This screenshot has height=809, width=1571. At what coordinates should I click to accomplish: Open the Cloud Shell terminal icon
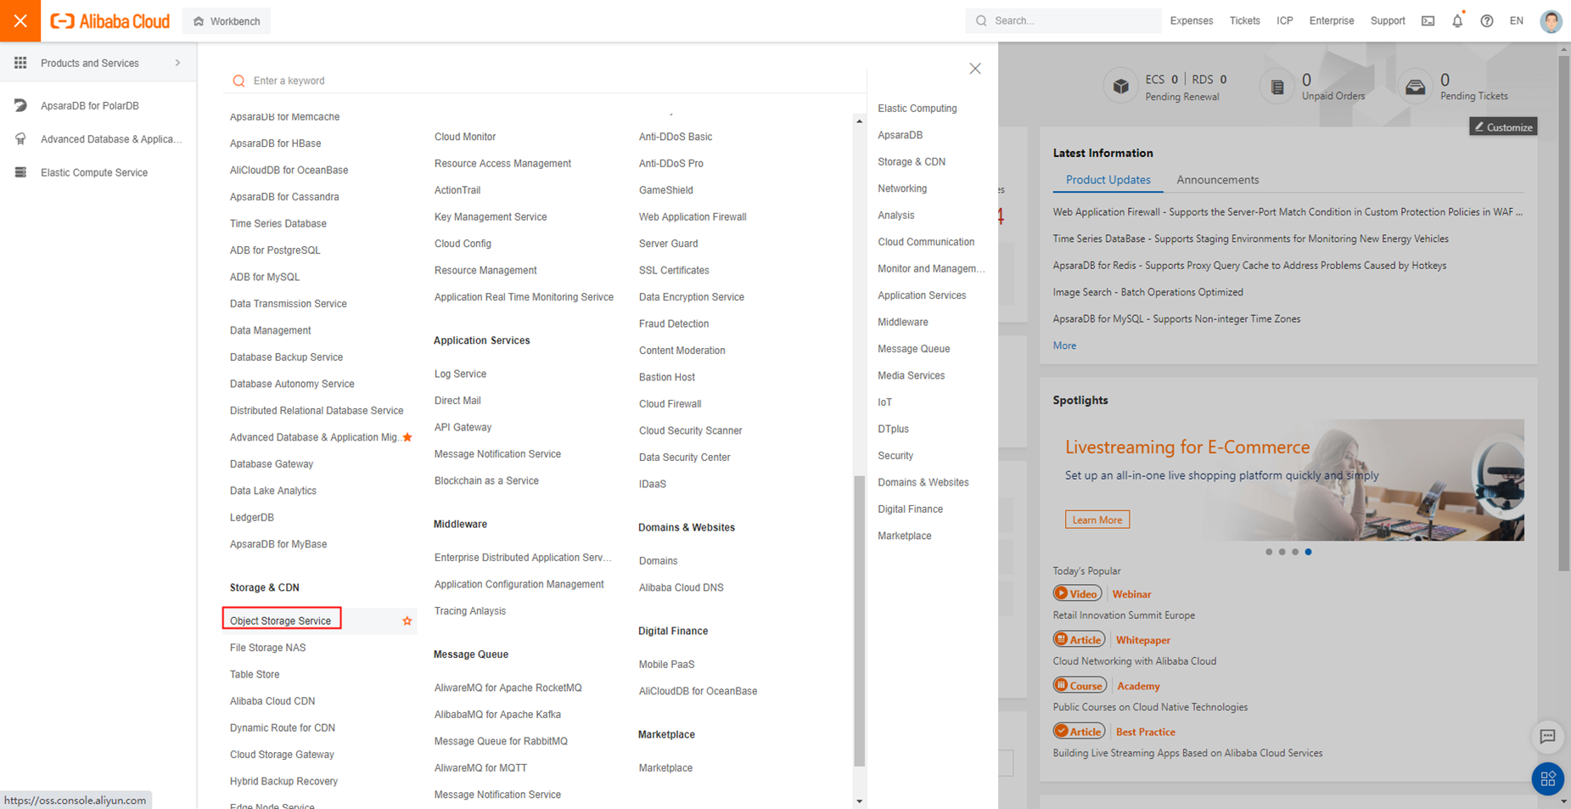click(x=1428, y=21)
